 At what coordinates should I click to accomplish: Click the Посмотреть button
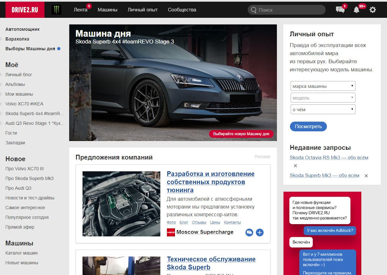click(308, 126)
